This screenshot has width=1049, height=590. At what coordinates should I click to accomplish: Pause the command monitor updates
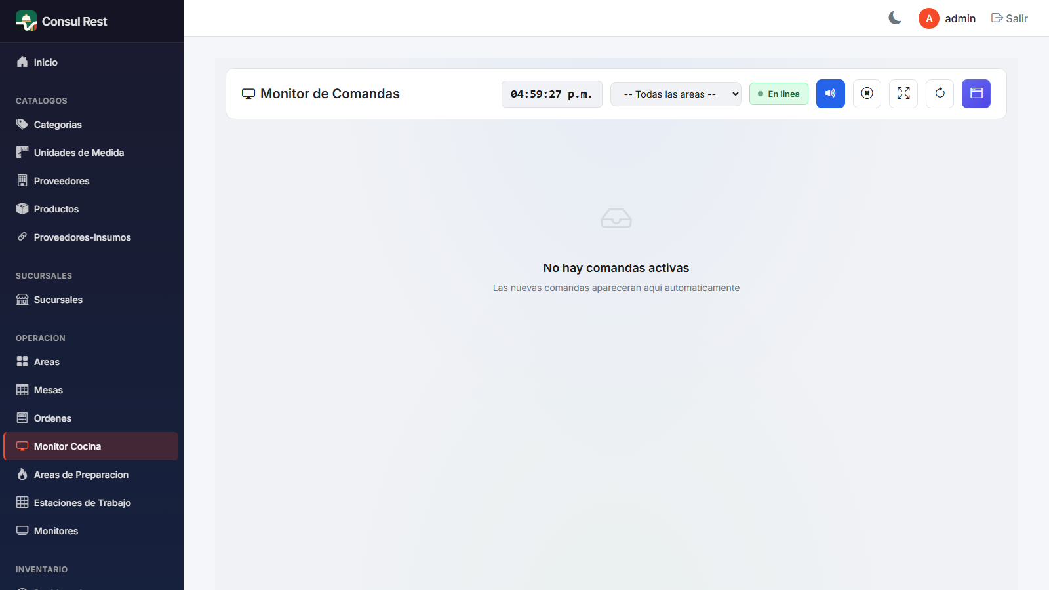[867, 94]
